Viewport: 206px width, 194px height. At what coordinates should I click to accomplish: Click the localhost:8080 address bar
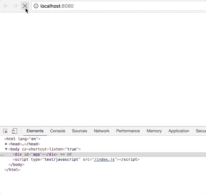coord(118,6)
